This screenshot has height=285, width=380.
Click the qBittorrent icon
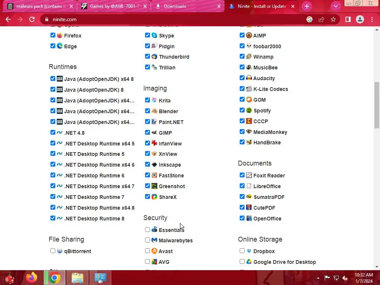60,251
